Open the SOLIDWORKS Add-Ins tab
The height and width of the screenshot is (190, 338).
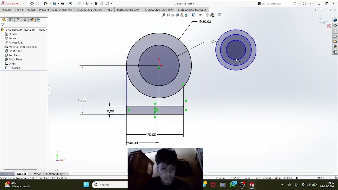coord(89,10)
